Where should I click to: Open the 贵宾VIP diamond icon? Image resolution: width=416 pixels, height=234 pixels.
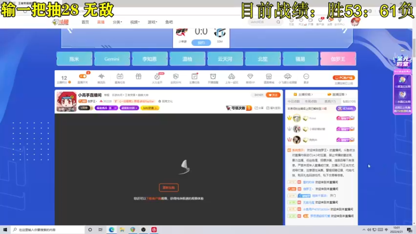[250, 76]
